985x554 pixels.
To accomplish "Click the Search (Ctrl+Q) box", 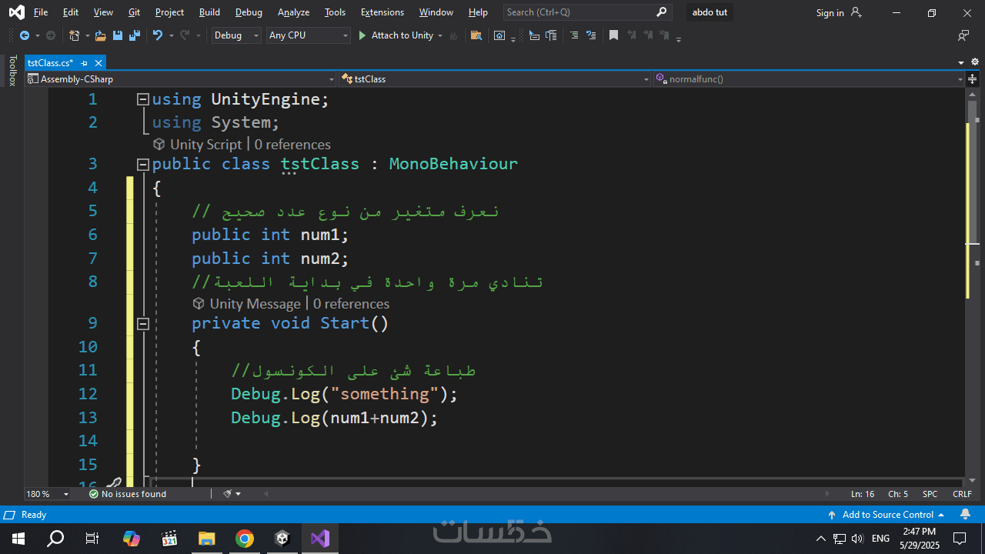I will pos(588,12).
